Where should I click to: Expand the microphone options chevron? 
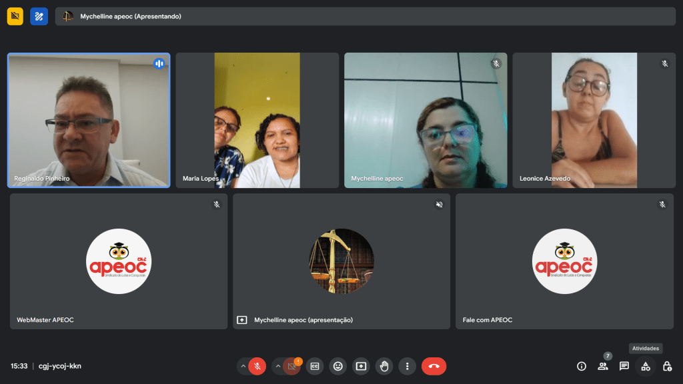point(243,366)
